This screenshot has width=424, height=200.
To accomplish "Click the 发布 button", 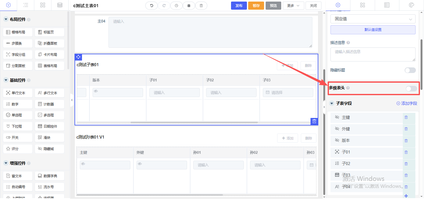I will [x=239, y=6].
